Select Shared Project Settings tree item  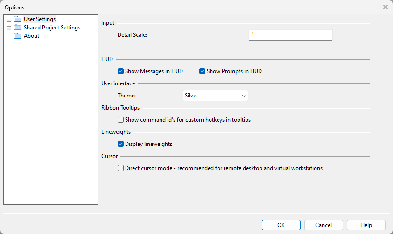52,28
